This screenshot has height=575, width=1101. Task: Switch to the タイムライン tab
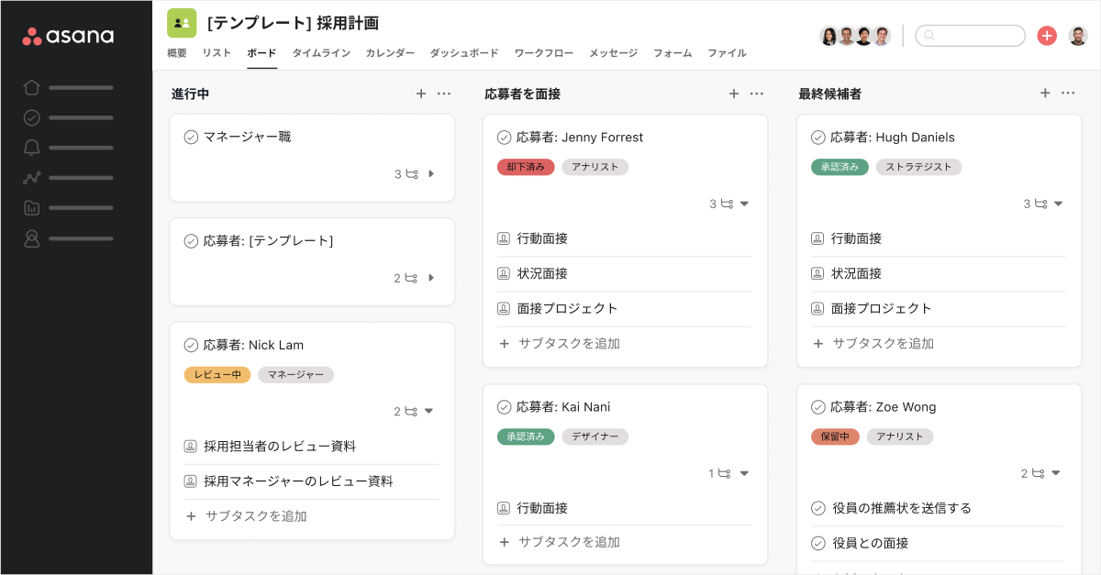pyautogui.click(x=321, y=53)
